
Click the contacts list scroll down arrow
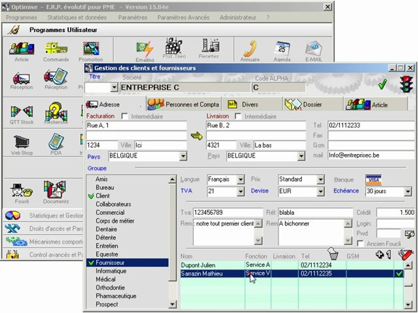point(408,304)
